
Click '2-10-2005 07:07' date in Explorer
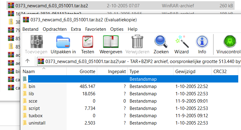click(x=123, y=6)
